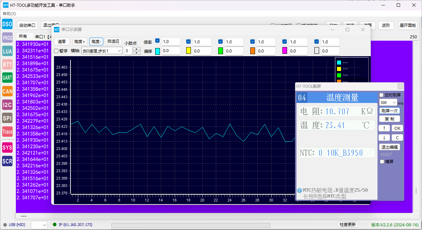Click the 复制 copy button
Screen dimensions: 422x230
pyautogui.click(x=390, y=119)
